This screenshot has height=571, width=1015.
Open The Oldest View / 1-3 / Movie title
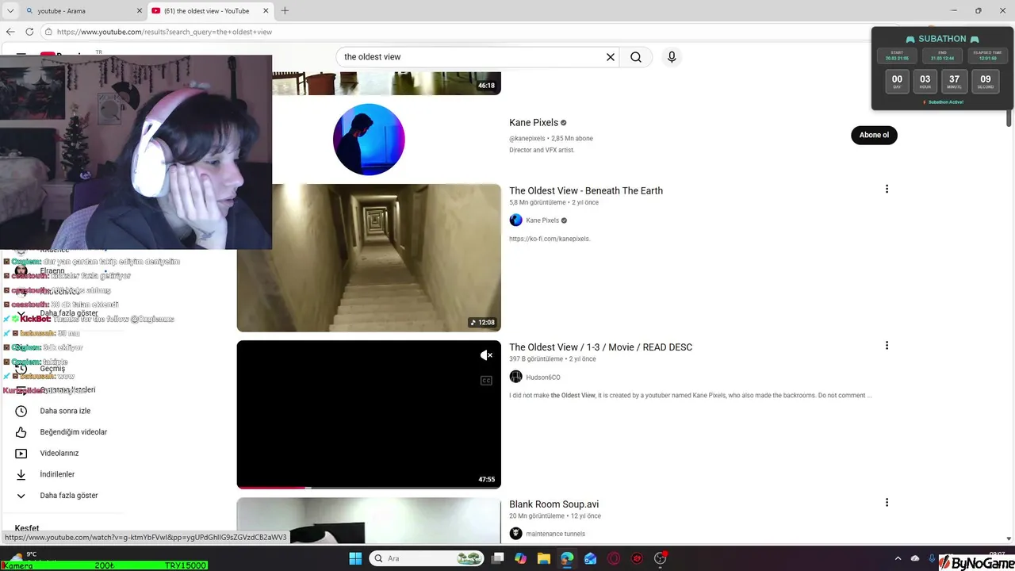(x=600, y=347)
